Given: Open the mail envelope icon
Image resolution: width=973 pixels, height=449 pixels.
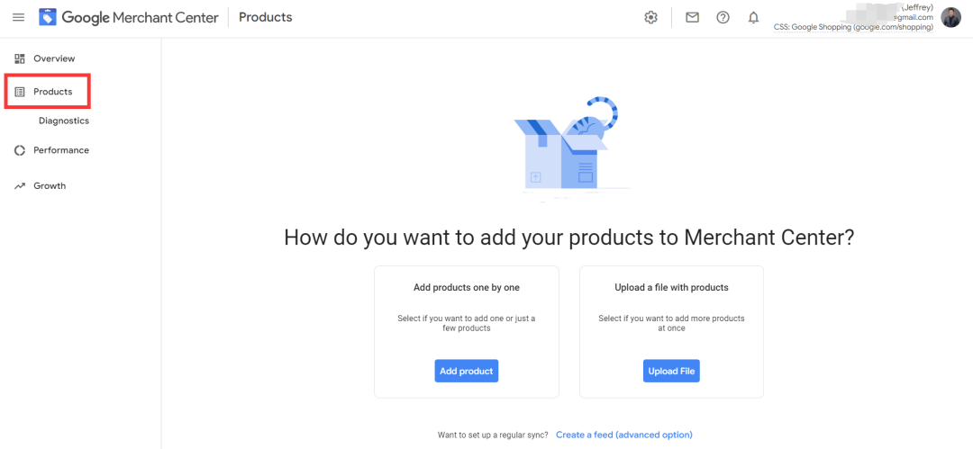Looking at the screenshot, I should 692,17.
